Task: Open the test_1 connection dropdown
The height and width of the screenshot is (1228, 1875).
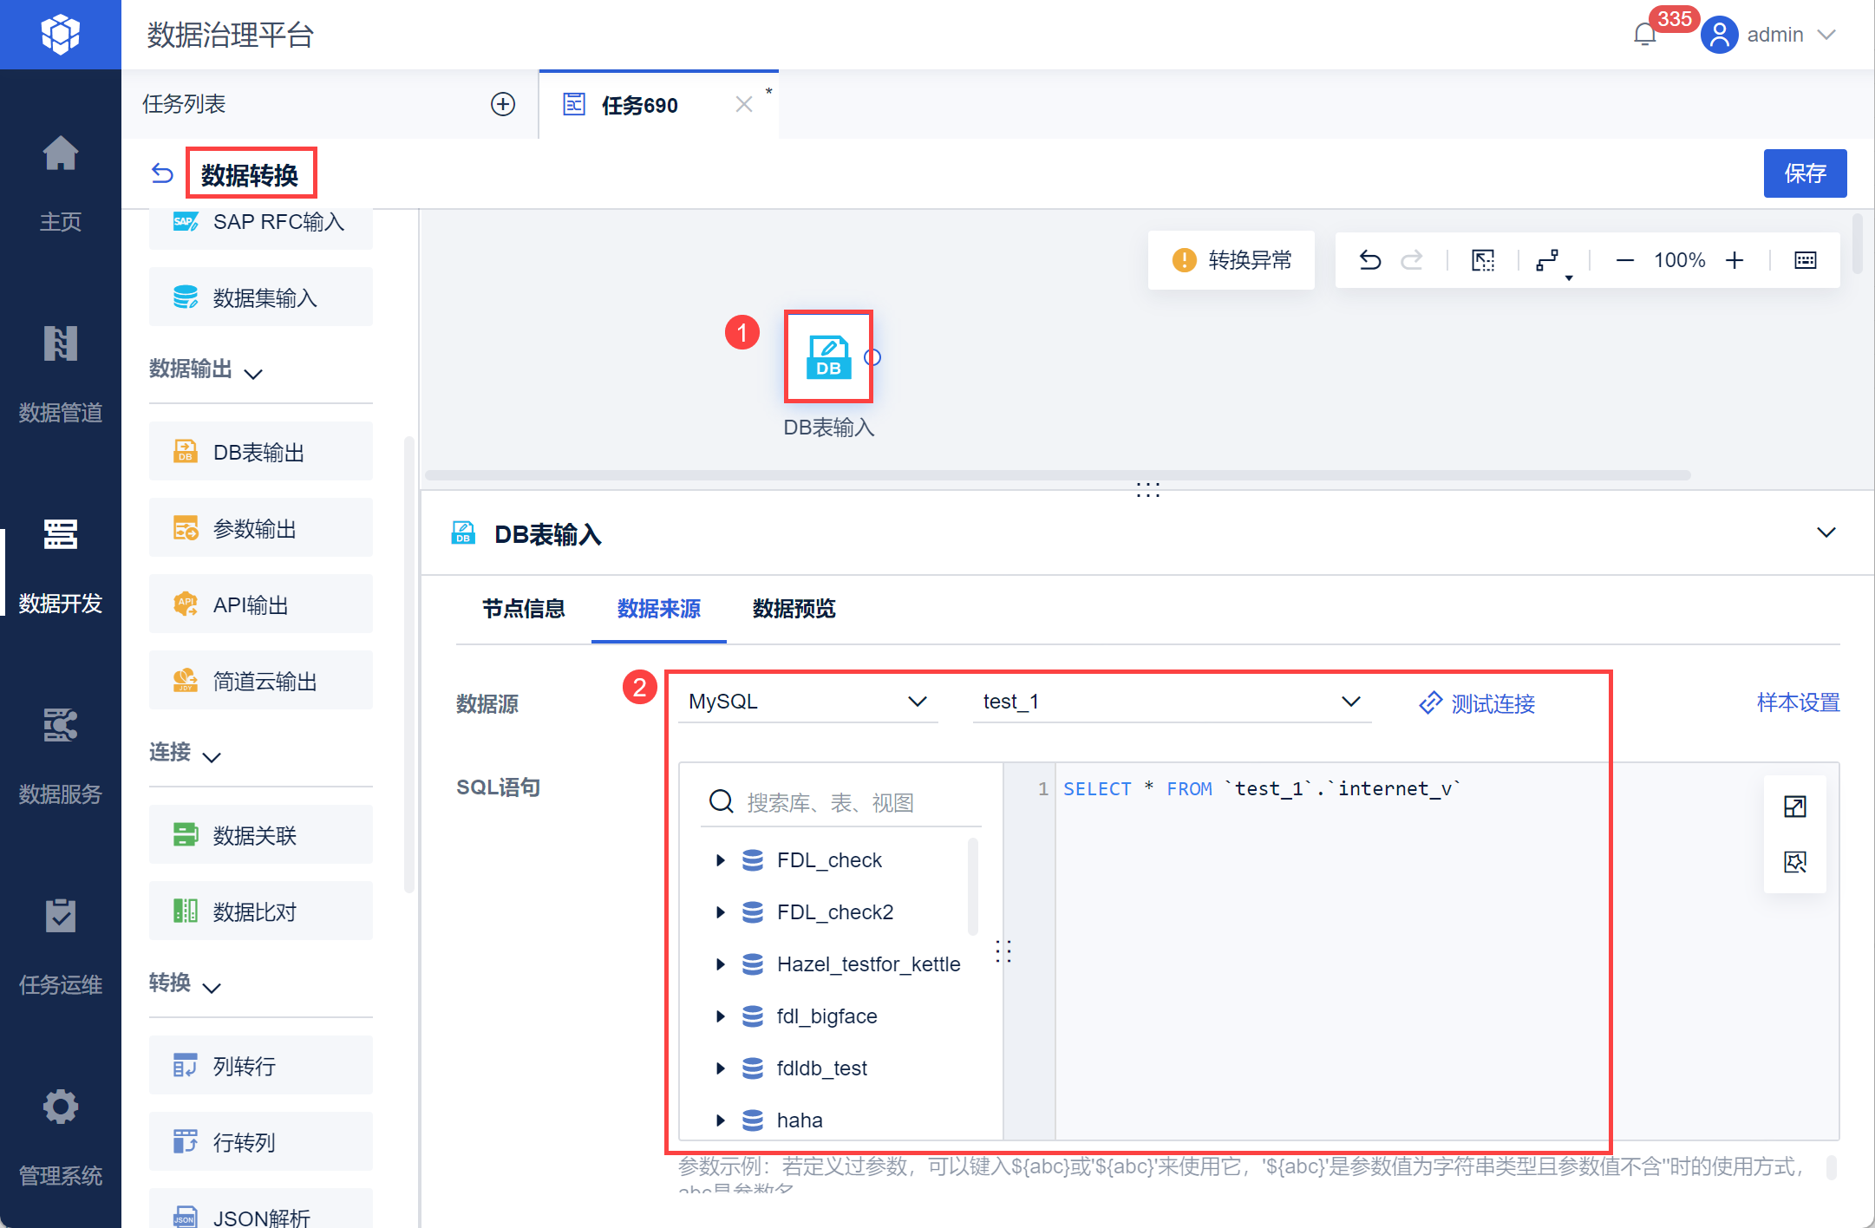Action: pos(1171,702)
